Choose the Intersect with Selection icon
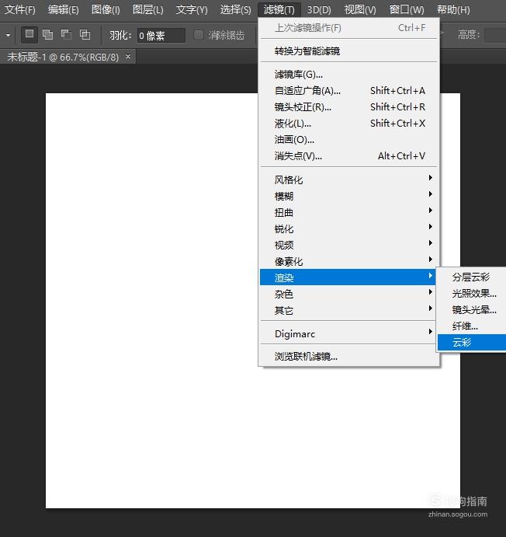The height and width of the screenshot is (537, 506). 85,35
